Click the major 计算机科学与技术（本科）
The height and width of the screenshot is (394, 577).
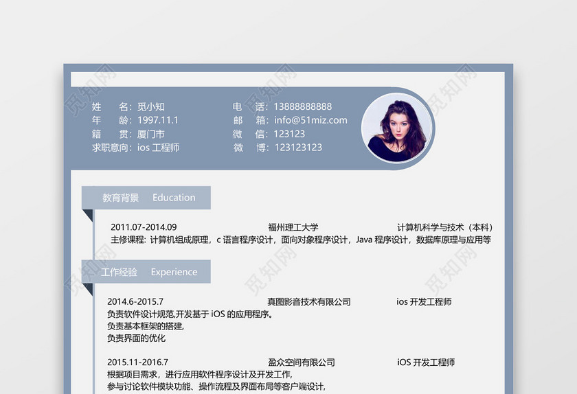(x=445, y=227)
